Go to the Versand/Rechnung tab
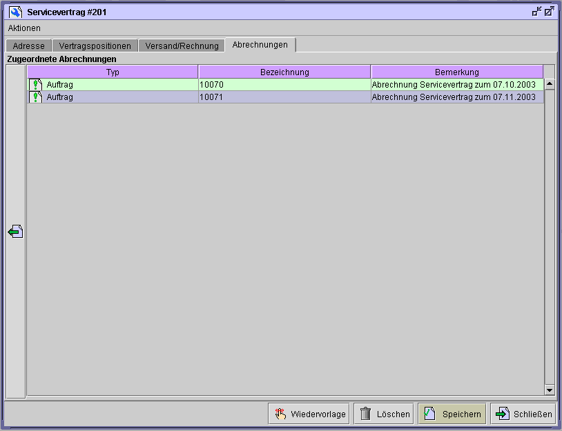 pyautogui.click(x=182, y=46)
